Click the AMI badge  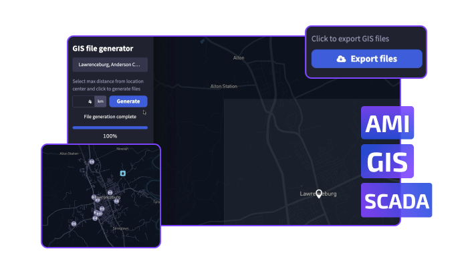click(387, 123)
